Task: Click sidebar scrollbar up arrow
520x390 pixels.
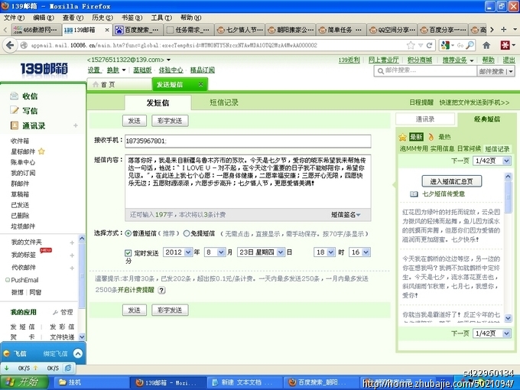Action: point(82,239)
